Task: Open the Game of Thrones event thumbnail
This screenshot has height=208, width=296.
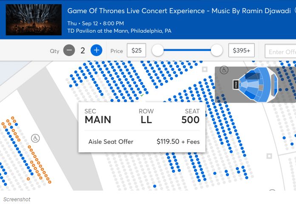Action: [34, 20]
